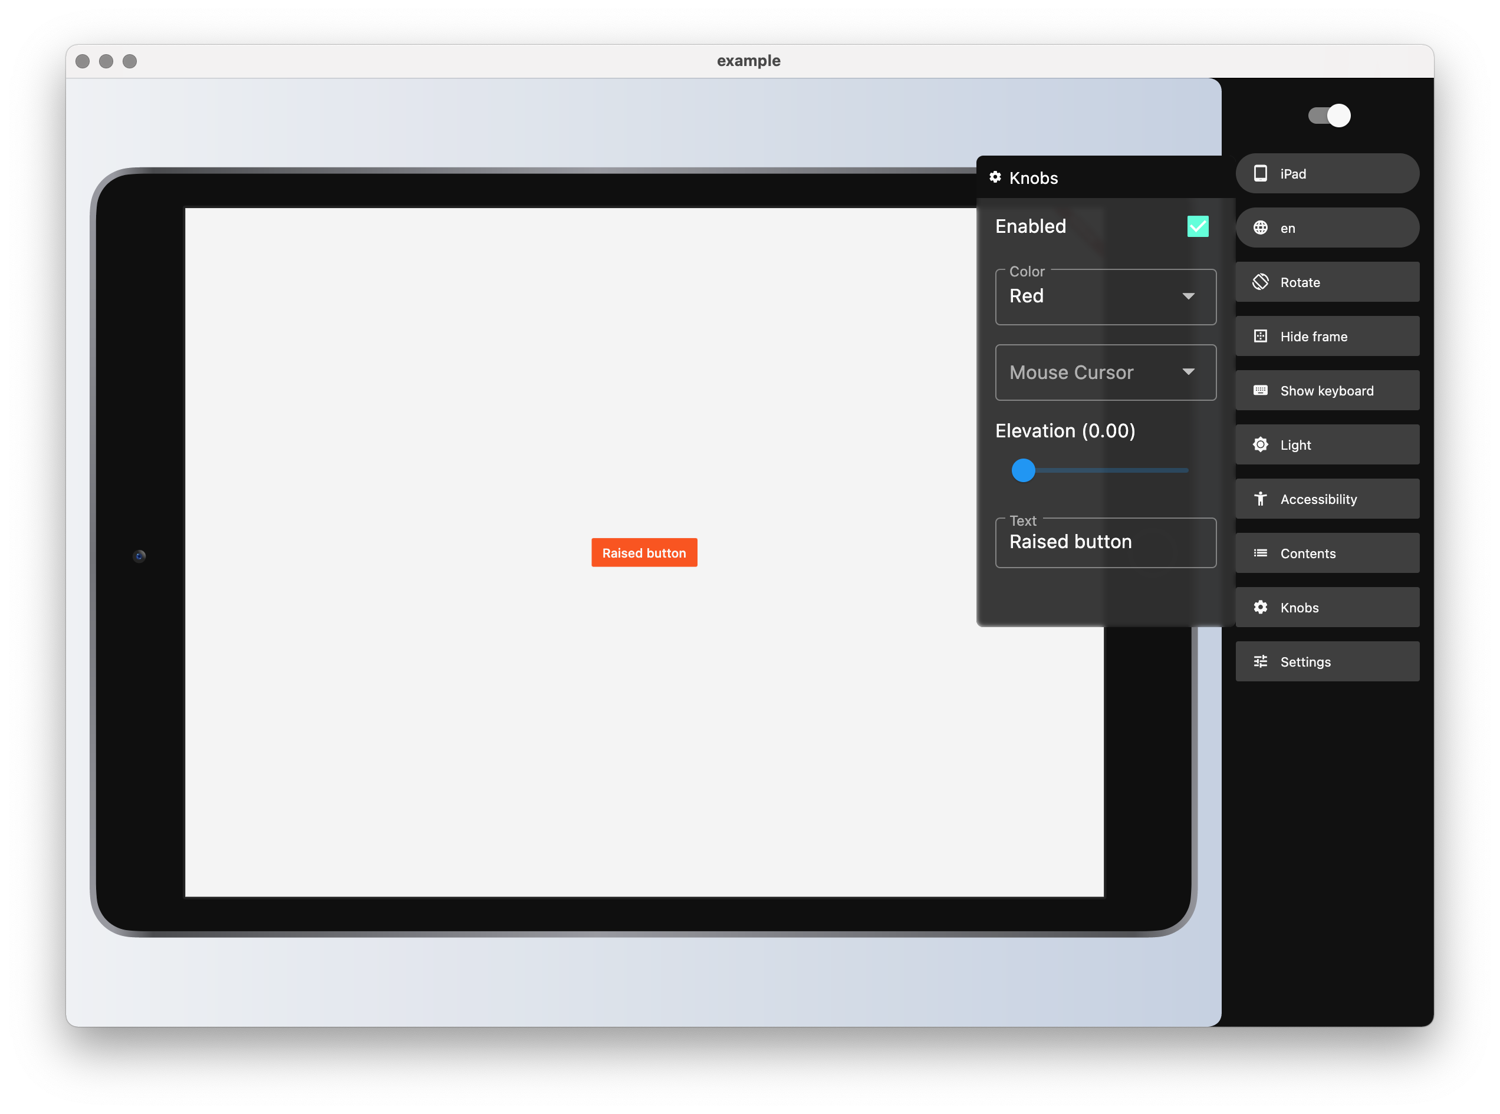Click the Hide frame icon
Viewport: 1500px width, 1114px height.
pos(1260,337)
